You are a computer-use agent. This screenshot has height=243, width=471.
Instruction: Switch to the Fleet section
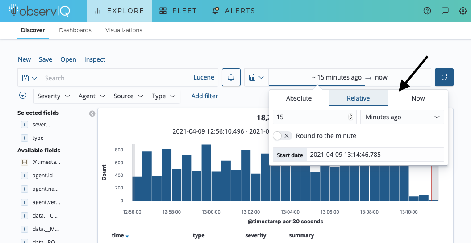(x=178, y=11)
